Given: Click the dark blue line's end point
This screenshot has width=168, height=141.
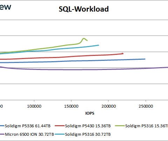Looking at the screenshot, I should (145, 59).
